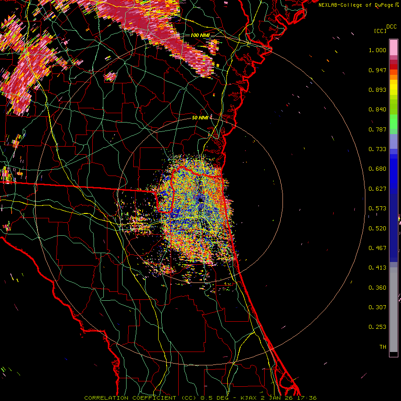
Task: Click the 0.627 color scale value
Action: 377,189
